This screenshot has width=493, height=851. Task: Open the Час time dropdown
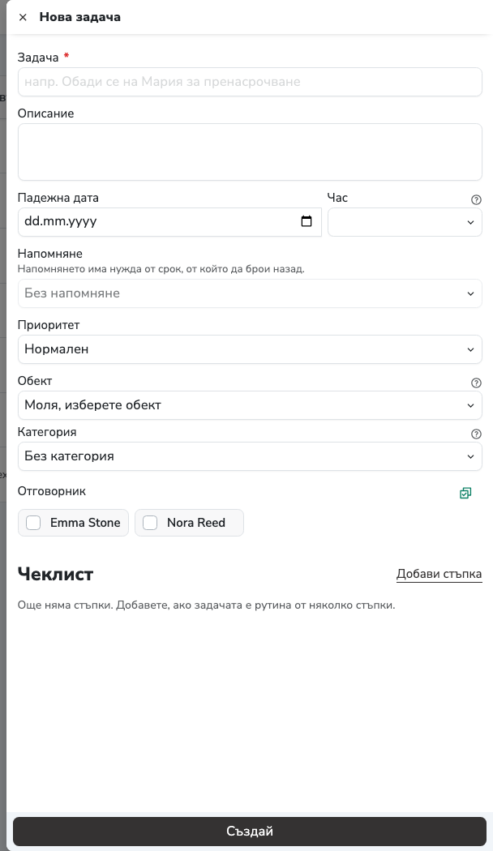(x=405, y=222)
